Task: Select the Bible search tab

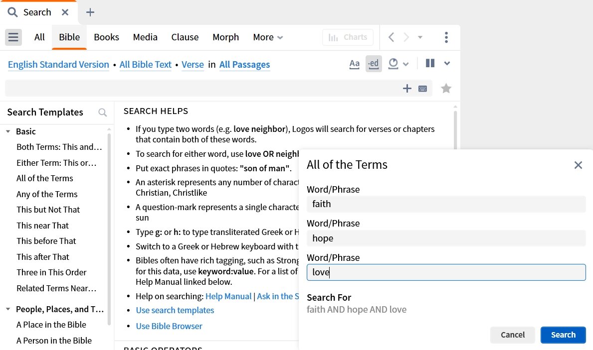Action: click(69, 37)
